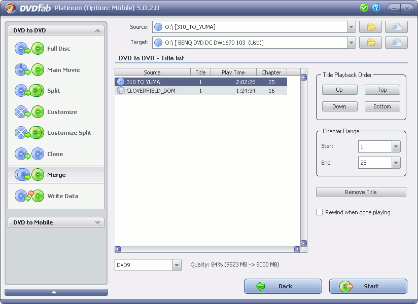Click title list scroll left arrow
Screen dimensions: 418x304
pos(118,249)
